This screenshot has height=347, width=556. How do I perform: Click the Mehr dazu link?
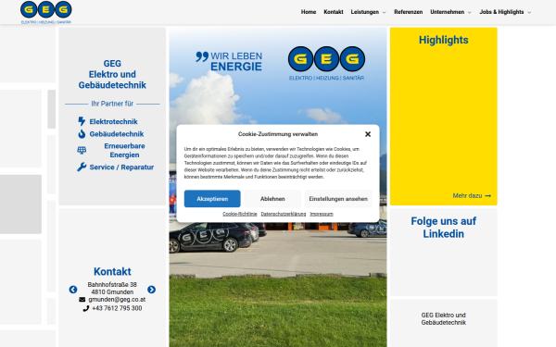[x=467, y=196]
